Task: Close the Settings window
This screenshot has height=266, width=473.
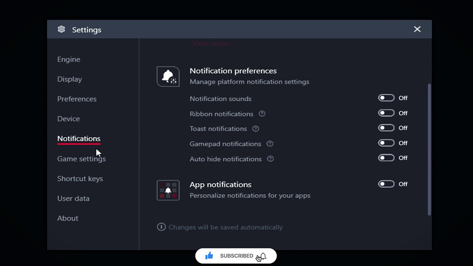Action: (x=417, y=29)
